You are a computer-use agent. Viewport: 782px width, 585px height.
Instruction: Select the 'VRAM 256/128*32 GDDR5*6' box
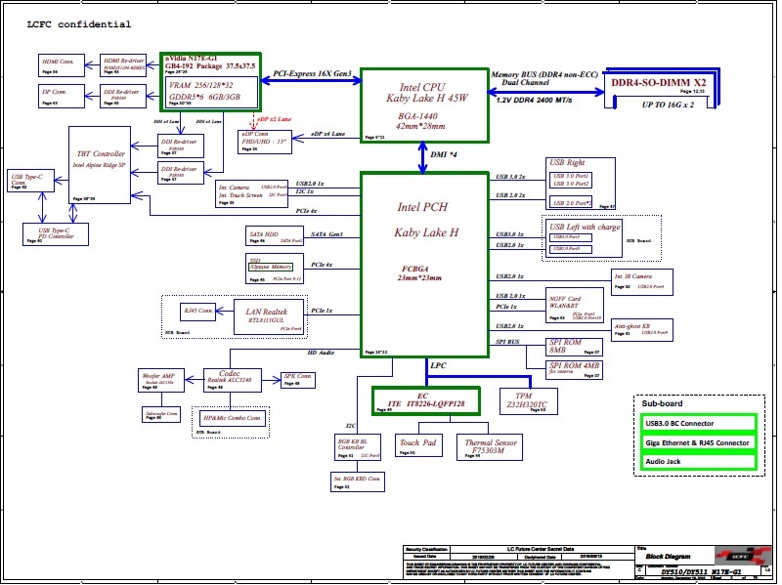coord(211,92)
